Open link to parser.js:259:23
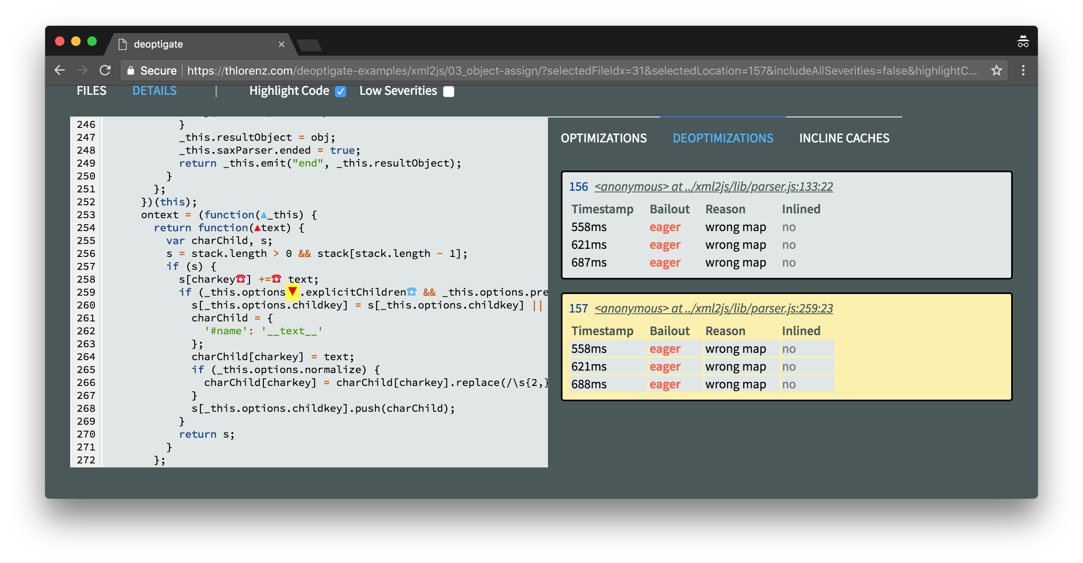1083x563 pixels. pyautogui.click(x=713, y=308)
